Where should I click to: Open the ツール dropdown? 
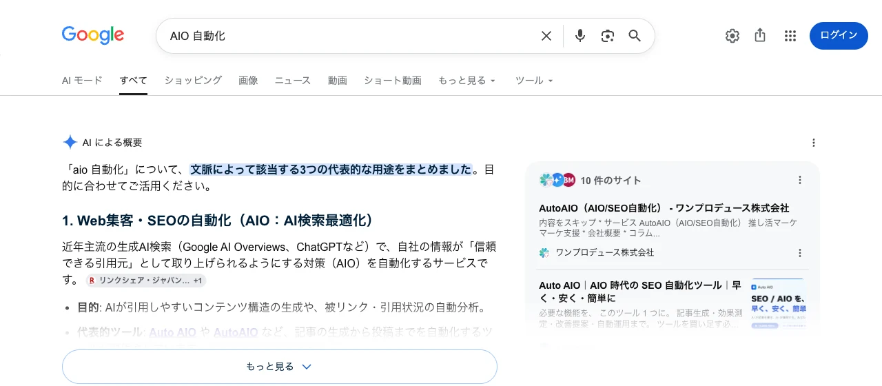click(x=535, y=81)
